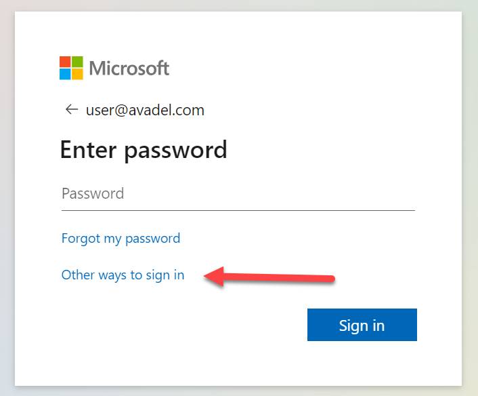Focus the Password input field

[238, 193]
